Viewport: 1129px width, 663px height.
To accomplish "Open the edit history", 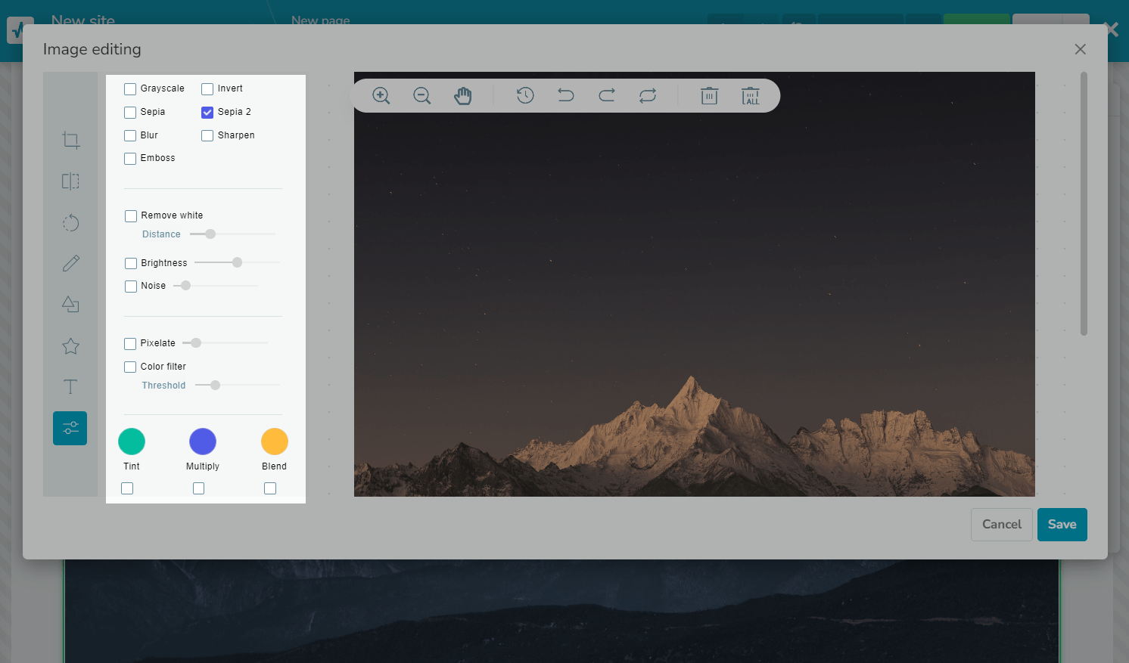I will [x=525, y=96].
